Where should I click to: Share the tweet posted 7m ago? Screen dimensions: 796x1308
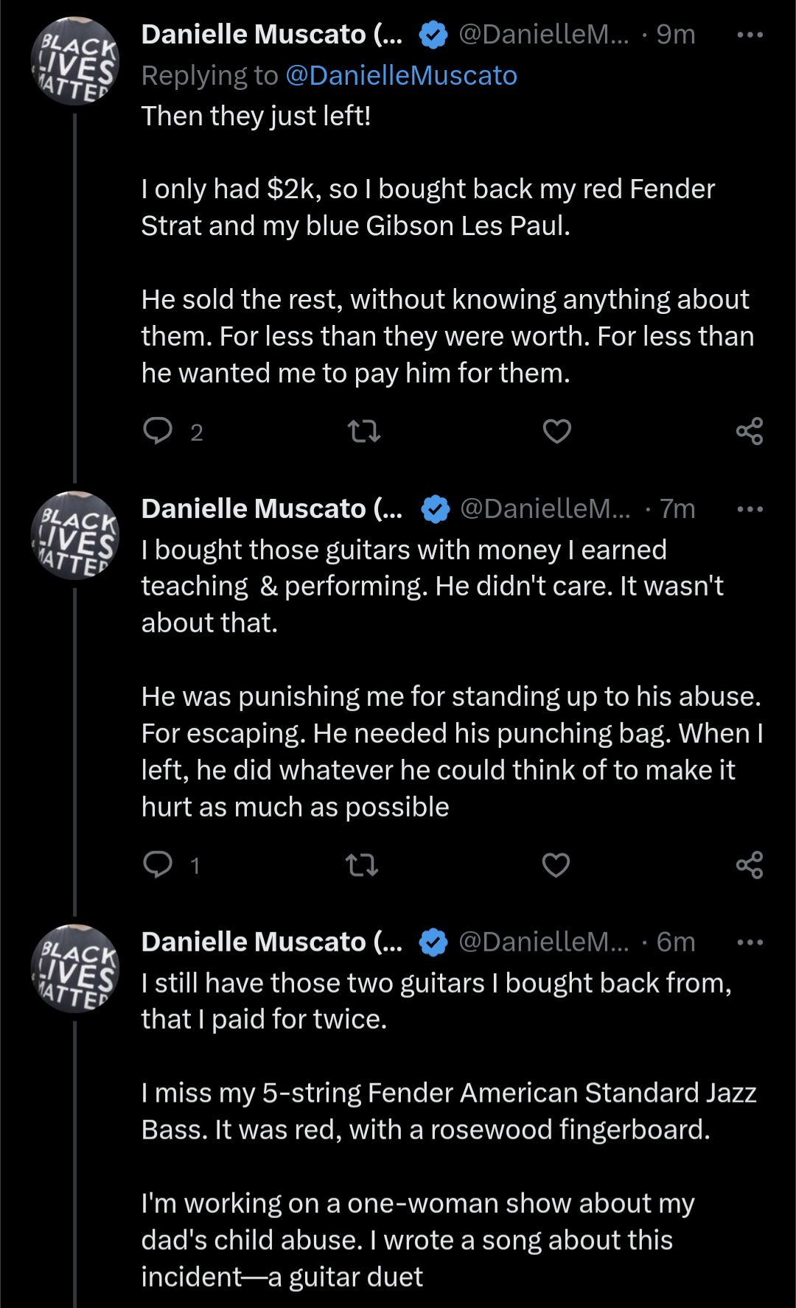click(750, 864)
